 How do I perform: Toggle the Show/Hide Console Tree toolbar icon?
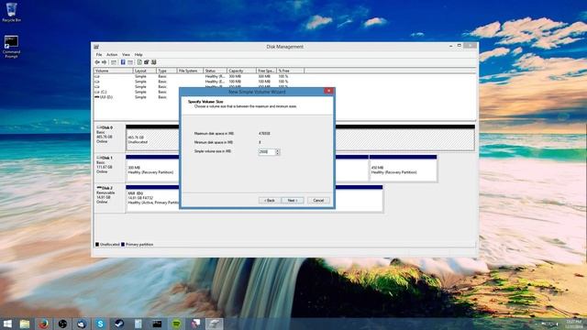pyautogui.click(x=114, y=62)
